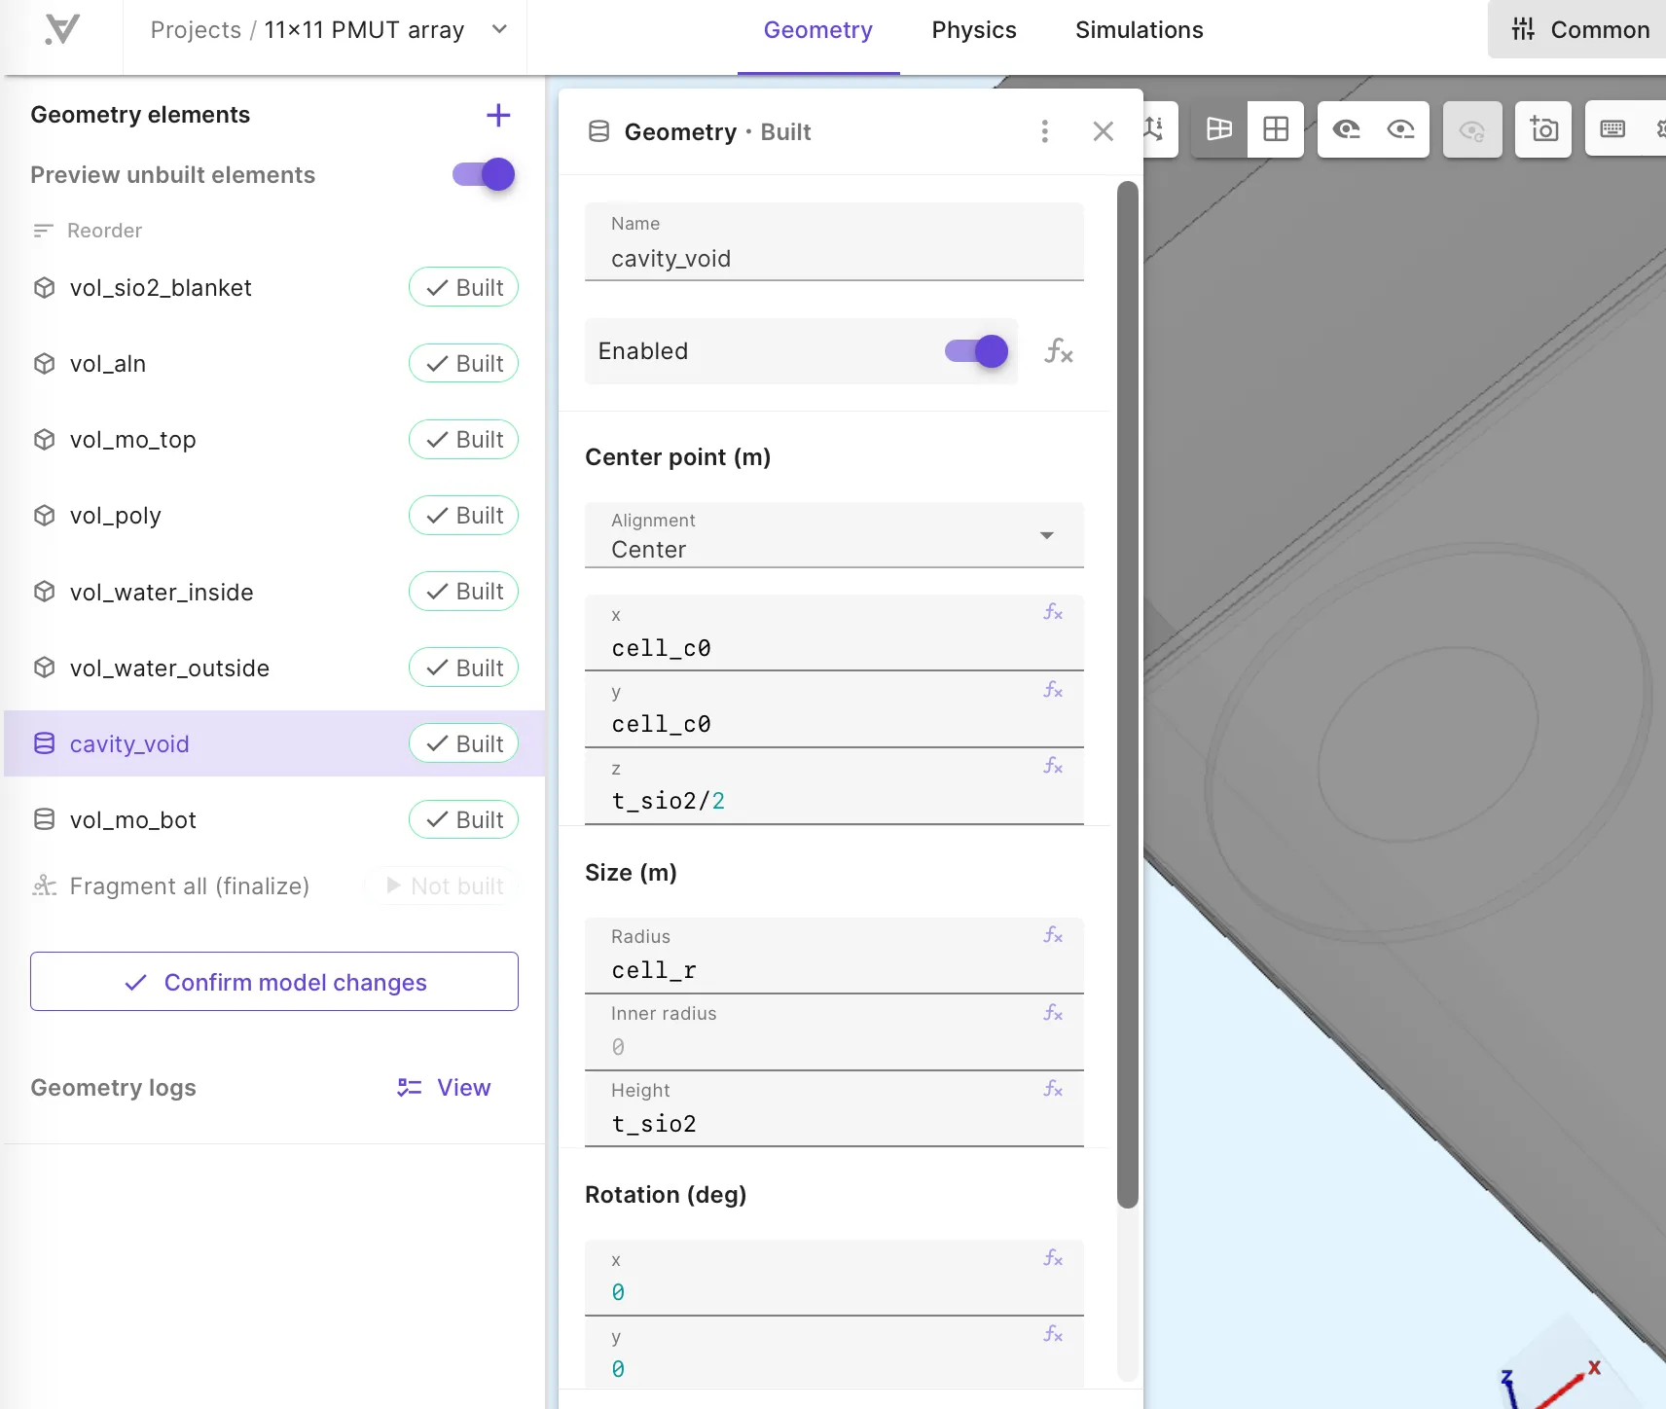
Task: Select the perspective view icon
Action: (1219, 129)
